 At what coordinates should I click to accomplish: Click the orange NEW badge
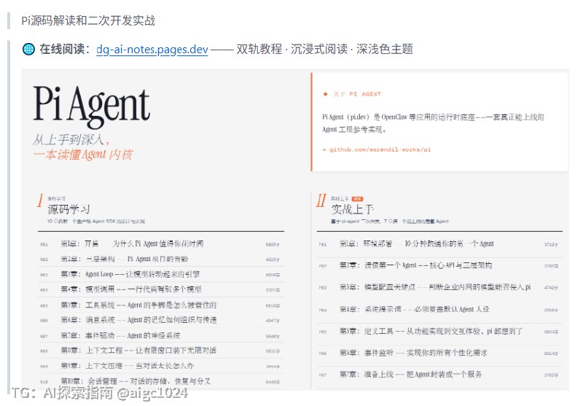click(357, 199)
